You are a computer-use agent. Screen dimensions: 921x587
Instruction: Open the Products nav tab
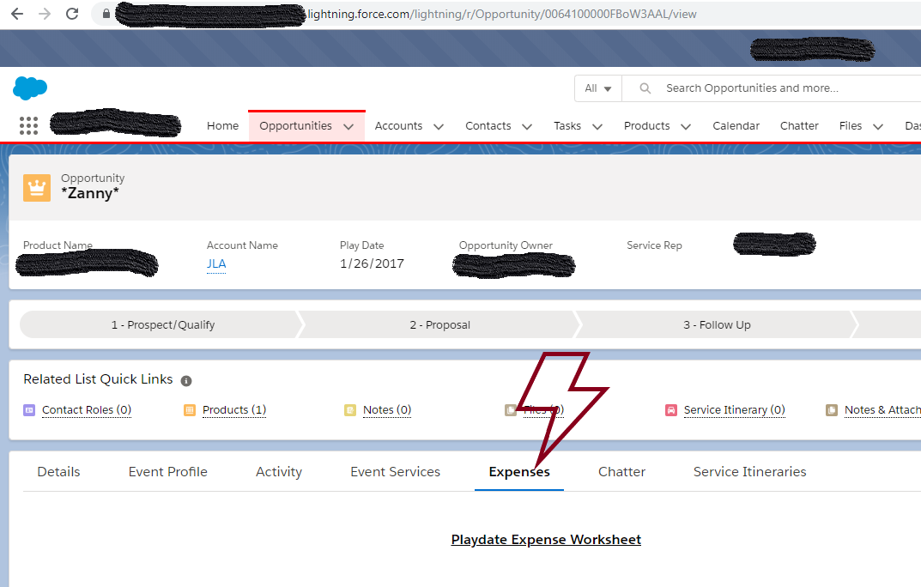click(x=646, y=125)
